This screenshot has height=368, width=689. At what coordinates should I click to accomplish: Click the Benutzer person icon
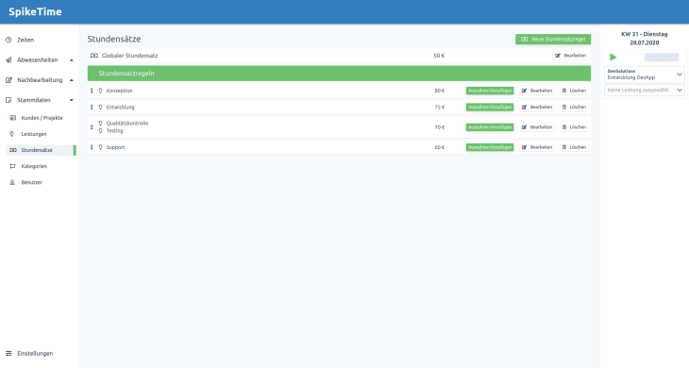pyautogui.click(x=12, y=182)
